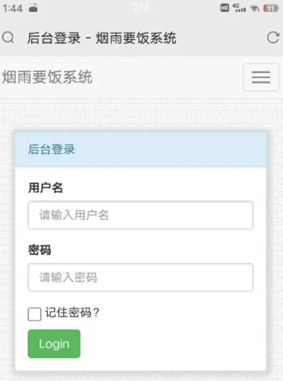Click the 记住密码? label text
Viewport: 283px width, 381px height.
[72, 313]
